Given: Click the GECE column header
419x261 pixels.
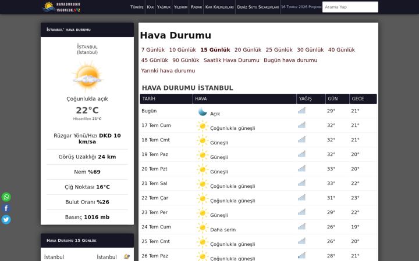Looking at the screenshot, I should (x=363, y=99).
